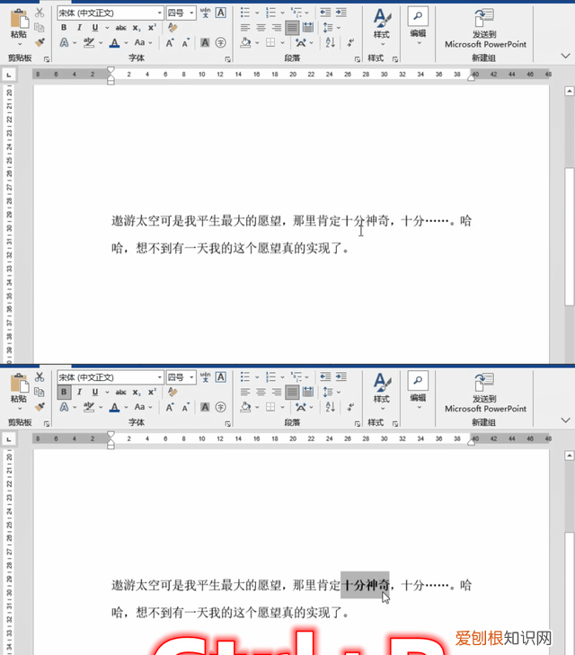
Task: Apply paragraph shading bucket in upper window
Action: (x=245, y=42)
